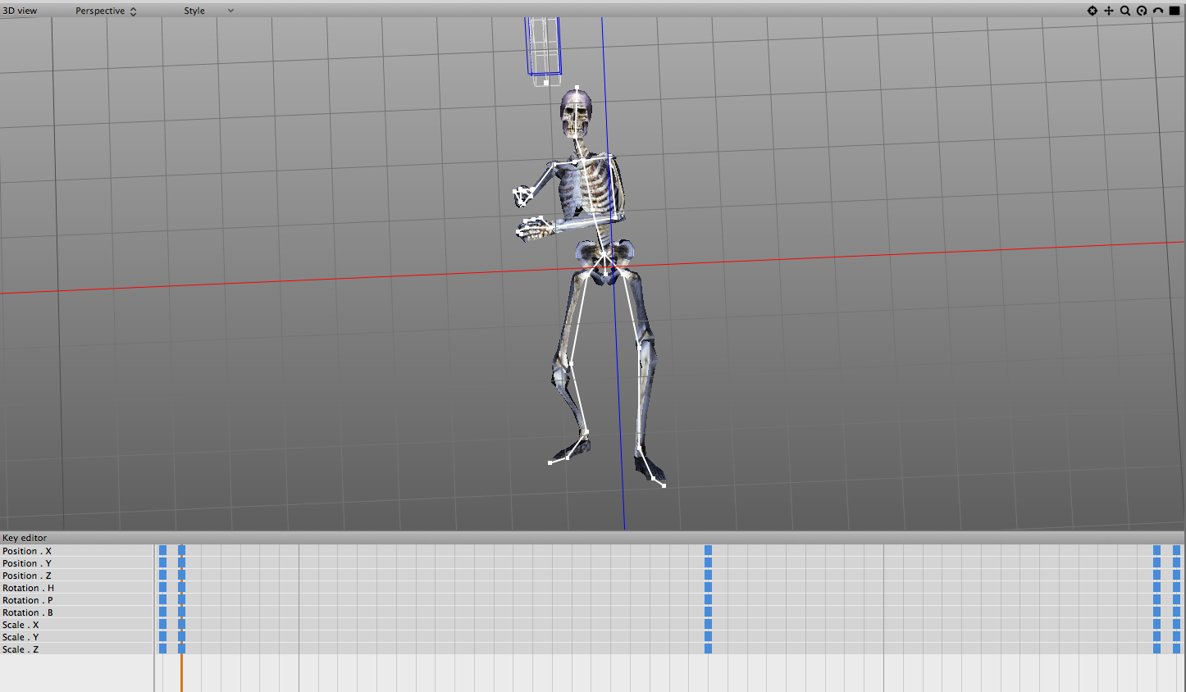The image size is (1186, 692).
Task: Click the black square maximize view icon
Action: (x=1174, y=11)
